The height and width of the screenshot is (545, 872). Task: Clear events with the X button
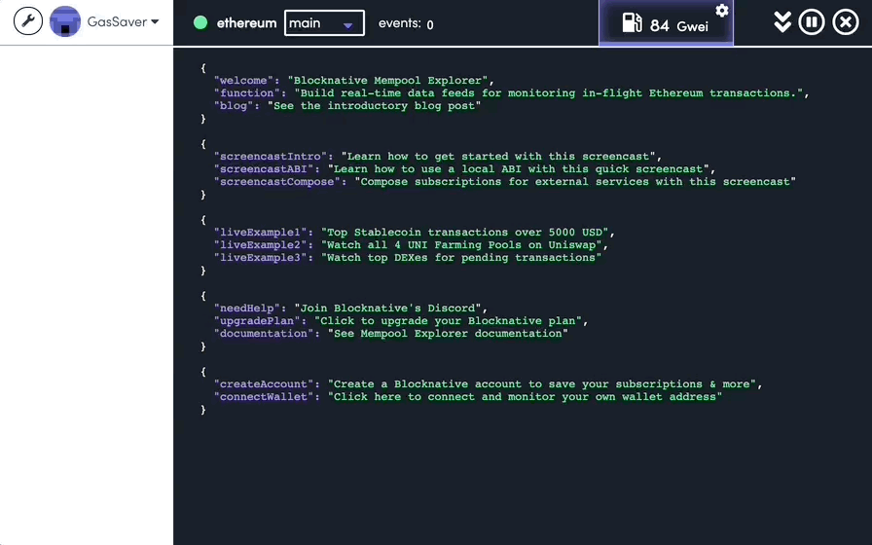click(846, 22)
